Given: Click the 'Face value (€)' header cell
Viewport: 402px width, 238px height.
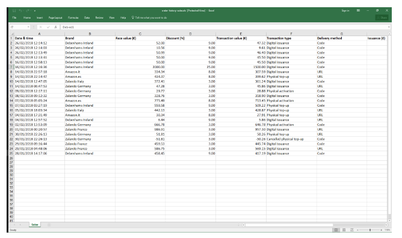Looking at the screenshot, I should pos(140,38).
